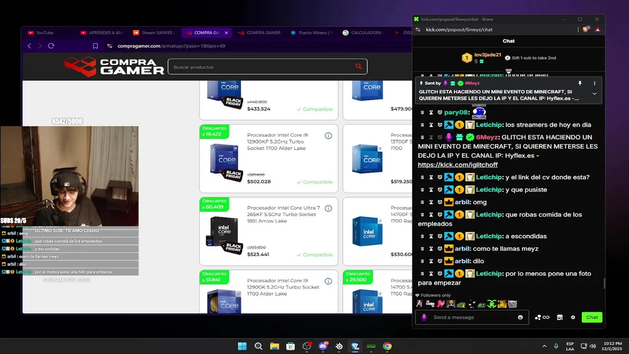
Task: Delete pary08's chat message
Action: tap(422, 112)
